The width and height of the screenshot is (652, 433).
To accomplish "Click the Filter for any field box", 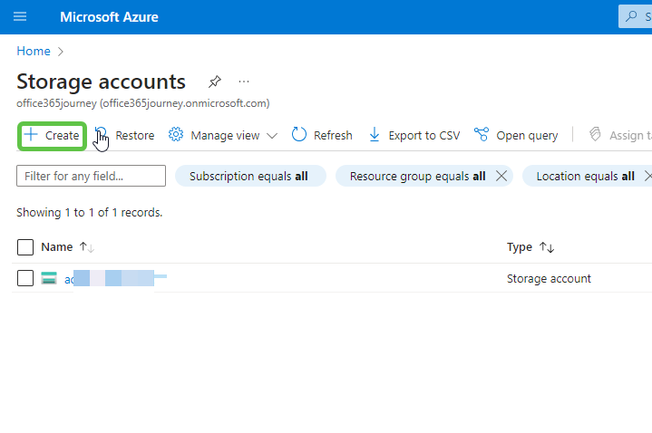I will [91, 176].
